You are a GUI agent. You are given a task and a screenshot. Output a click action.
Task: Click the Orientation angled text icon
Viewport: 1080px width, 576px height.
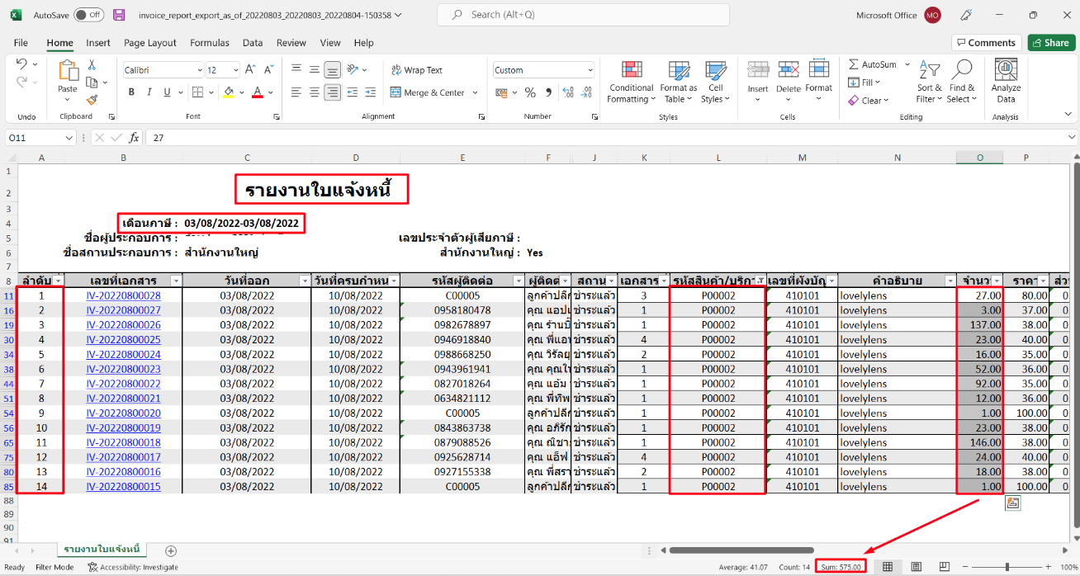tap(353, 69)
